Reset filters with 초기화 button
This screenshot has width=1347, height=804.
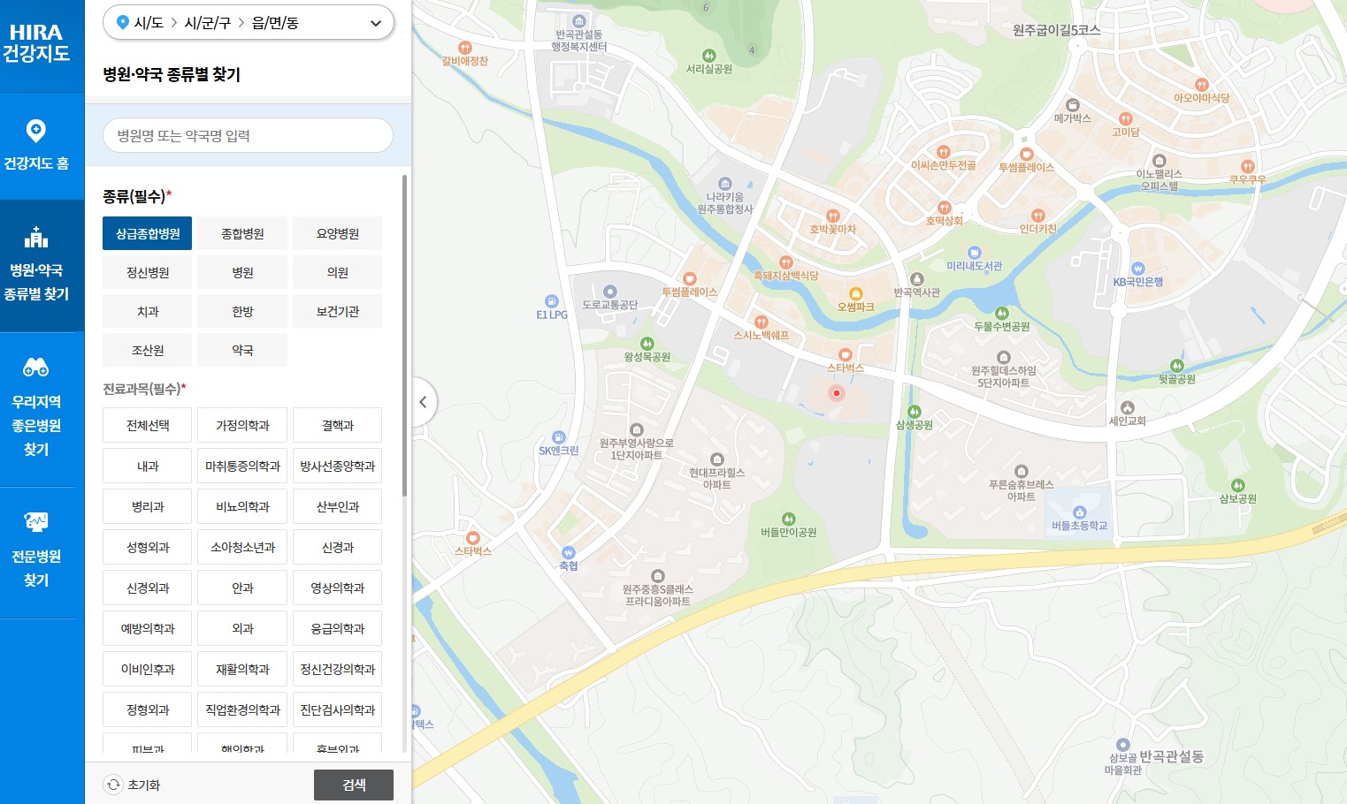coord(132,785)
